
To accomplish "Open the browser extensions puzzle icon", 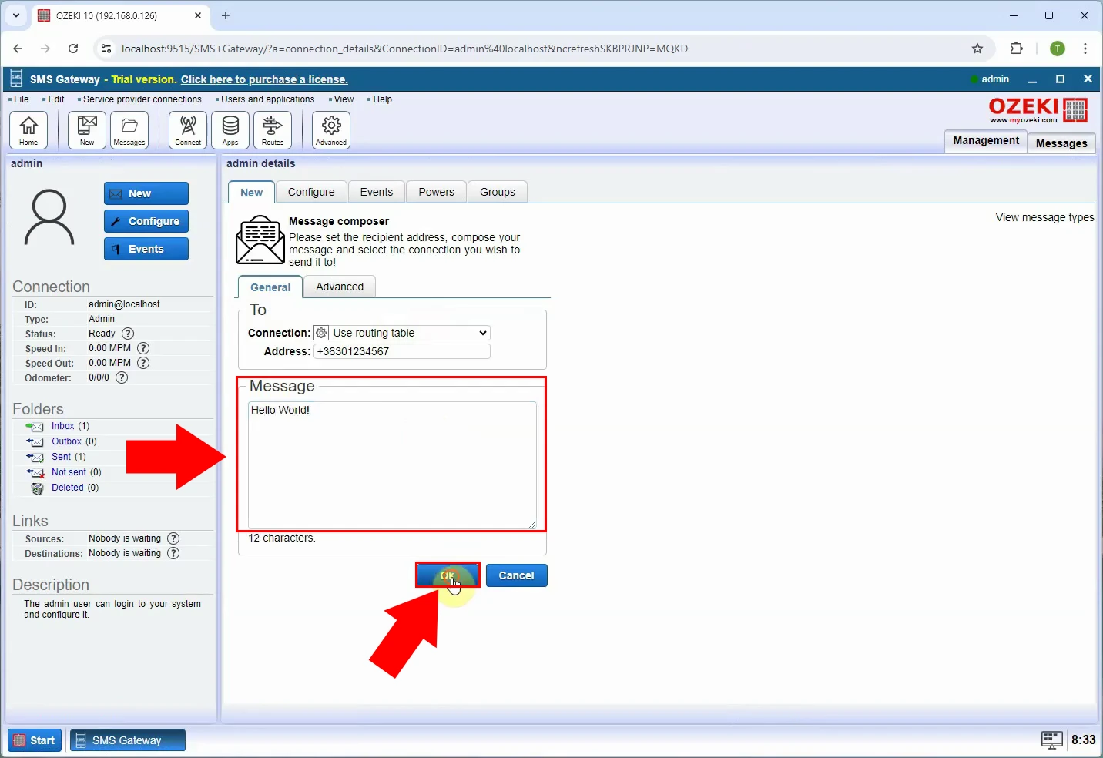I will (x=1017, y=49).
